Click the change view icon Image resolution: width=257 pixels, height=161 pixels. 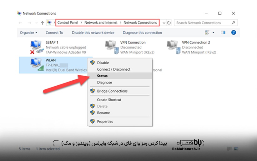(x=207, y=33)
